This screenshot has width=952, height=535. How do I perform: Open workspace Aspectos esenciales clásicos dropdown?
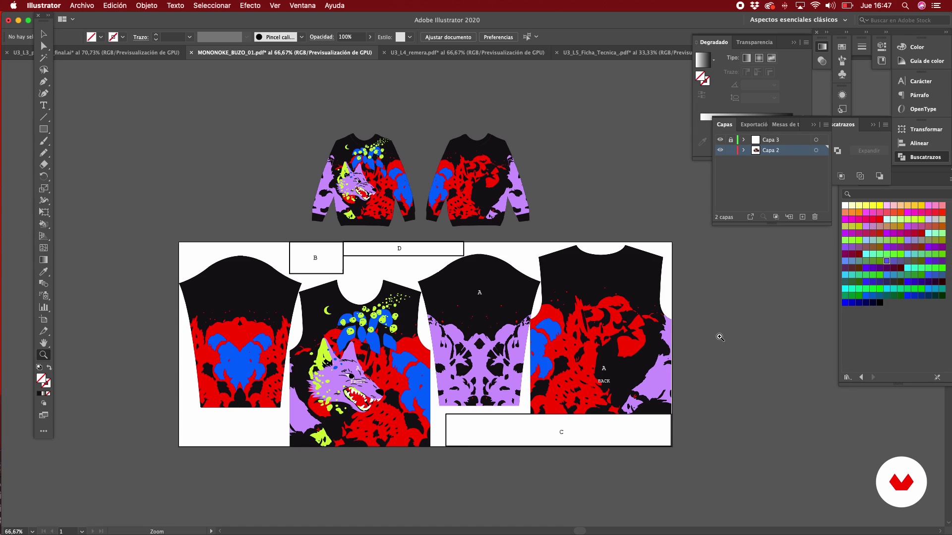point(798,20)
